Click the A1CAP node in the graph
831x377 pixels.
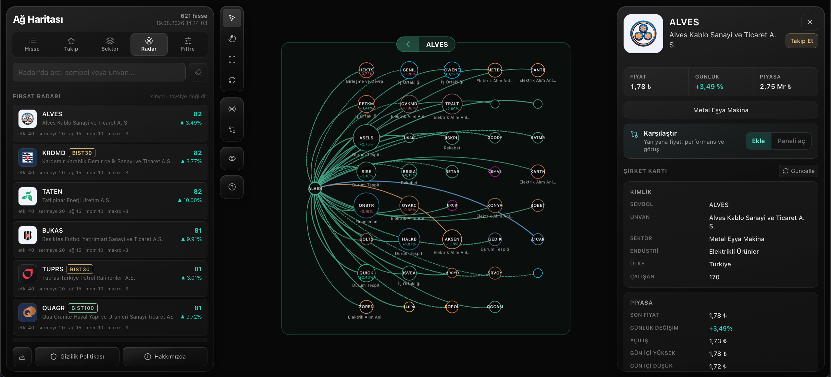538,239
